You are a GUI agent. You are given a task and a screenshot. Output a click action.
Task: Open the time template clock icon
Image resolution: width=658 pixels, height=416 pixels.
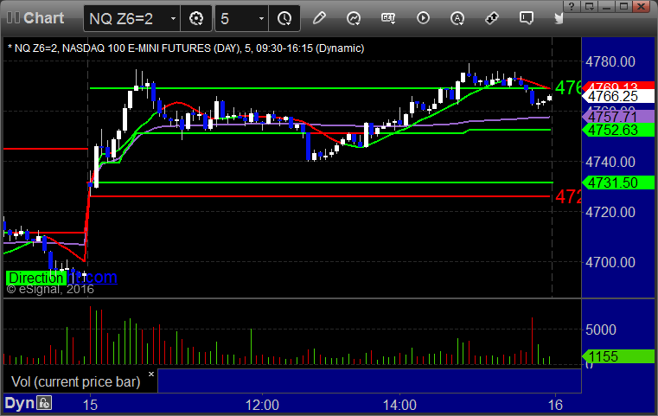[x=284, y=18]
